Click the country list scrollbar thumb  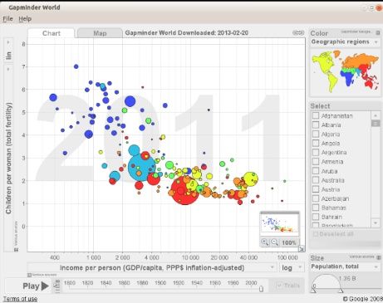pyautogui.click(x=376, y=124)
